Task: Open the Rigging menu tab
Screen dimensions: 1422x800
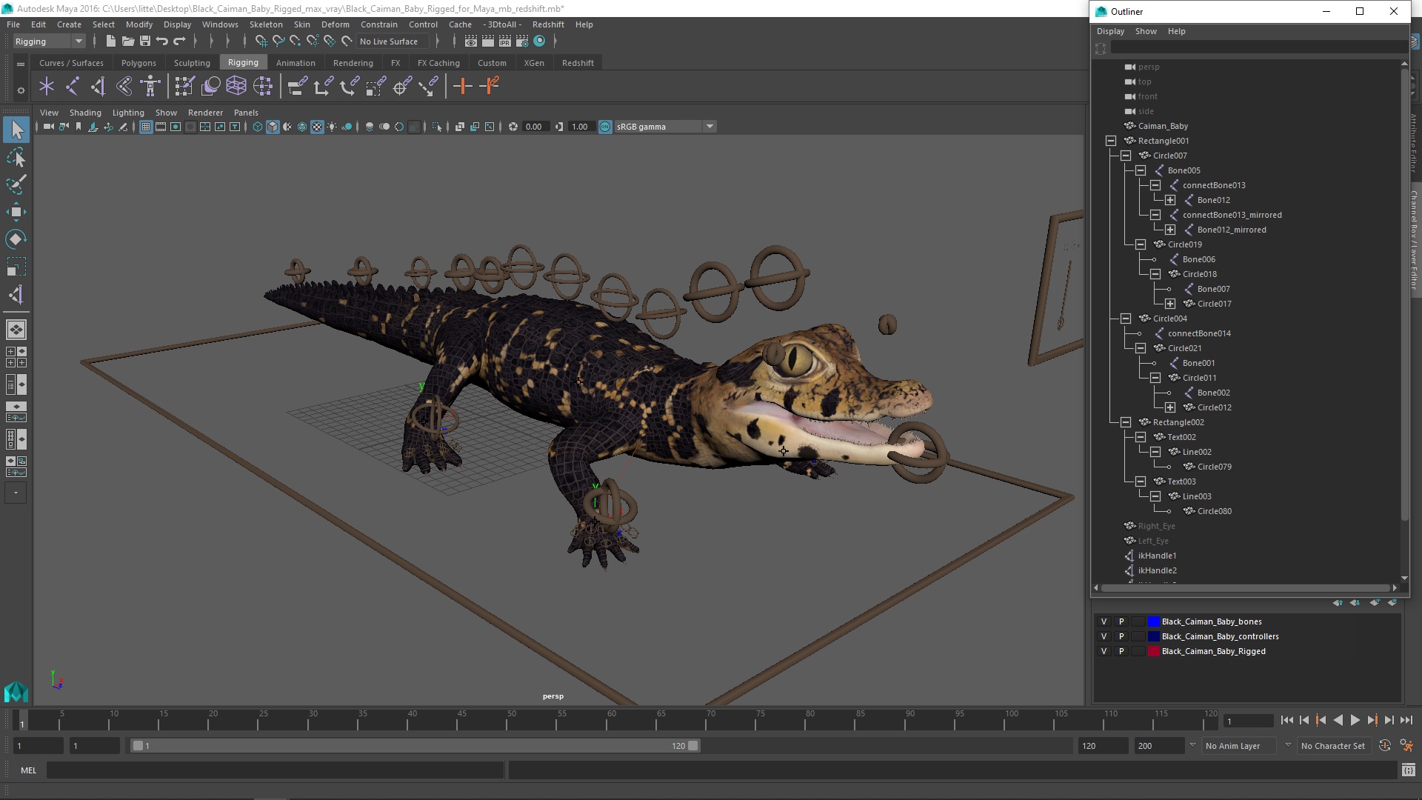Action: pyautogui.click(x=242, y=61)
